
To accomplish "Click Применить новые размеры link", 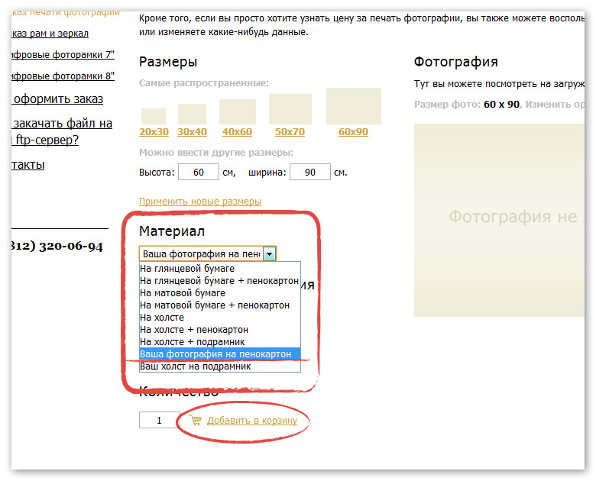I will click(200, 201).
